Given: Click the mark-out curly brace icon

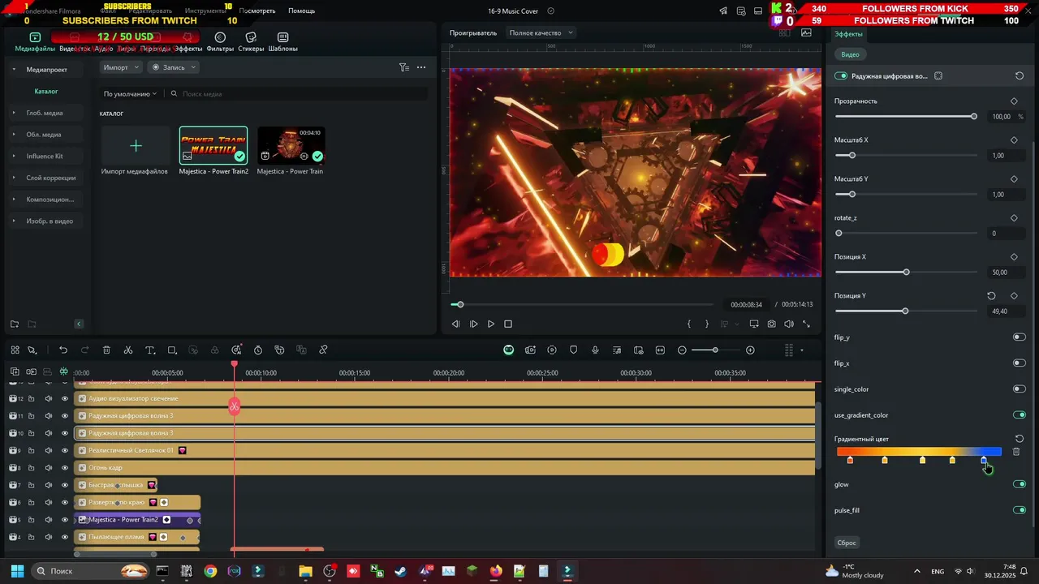Looking at the screenshot, I should 706,324.
